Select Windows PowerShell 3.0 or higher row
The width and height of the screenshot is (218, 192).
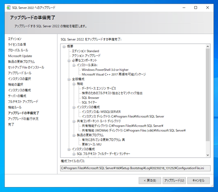105,70
